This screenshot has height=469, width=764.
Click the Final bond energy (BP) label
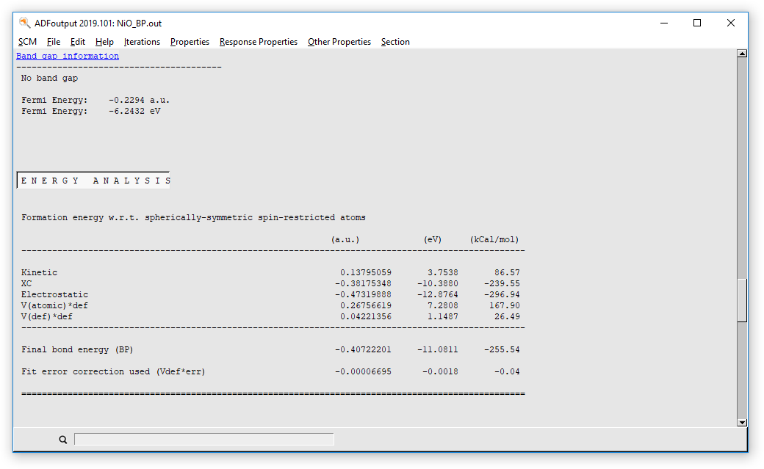77,349
